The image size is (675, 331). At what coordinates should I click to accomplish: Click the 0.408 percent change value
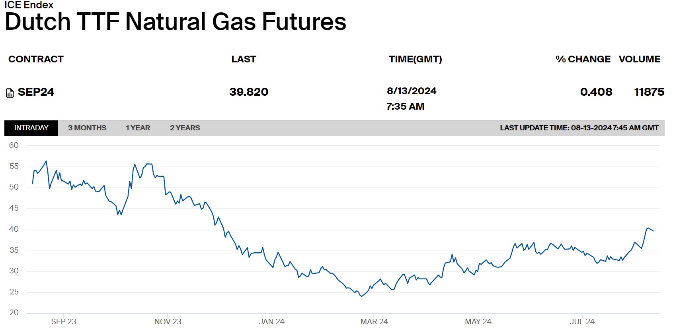tap(596, 92)
